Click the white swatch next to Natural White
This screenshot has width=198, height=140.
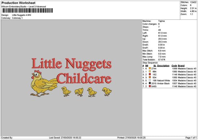150,80
